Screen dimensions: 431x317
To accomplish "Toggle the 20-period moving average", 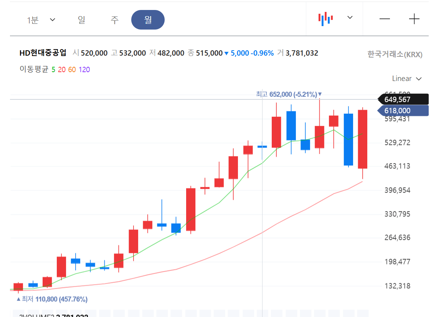I will [x=61, y=69].
